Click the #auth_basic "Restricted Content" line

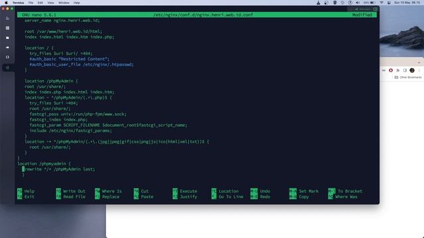[x=70, y=59]
